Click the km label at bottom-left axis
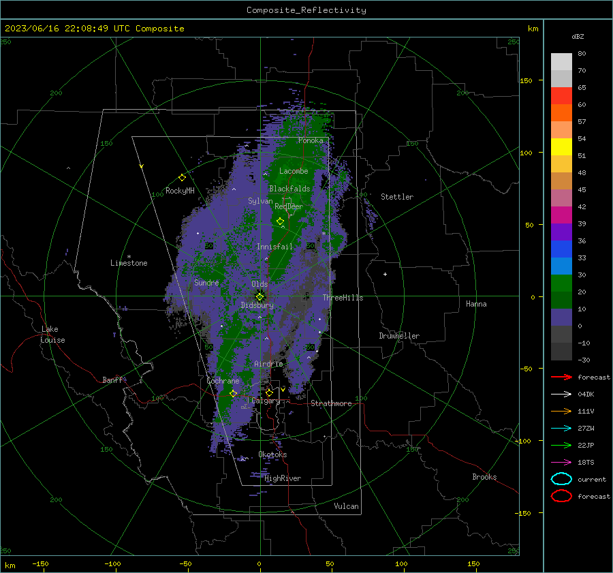The height and width of the screenshot is (573, 613). click(x=10, y=566)
